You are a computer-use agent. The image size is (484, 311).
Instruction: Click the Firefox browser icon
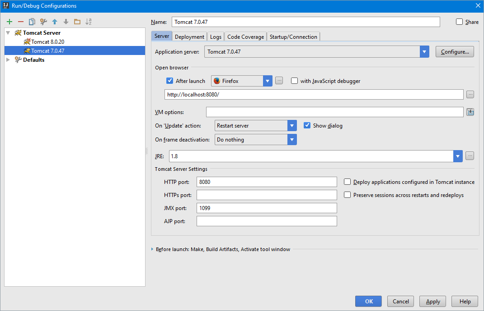[x=217, y=81]
